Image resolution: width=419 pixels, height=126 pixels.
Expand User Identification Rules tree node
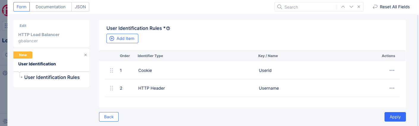point(22,77)
